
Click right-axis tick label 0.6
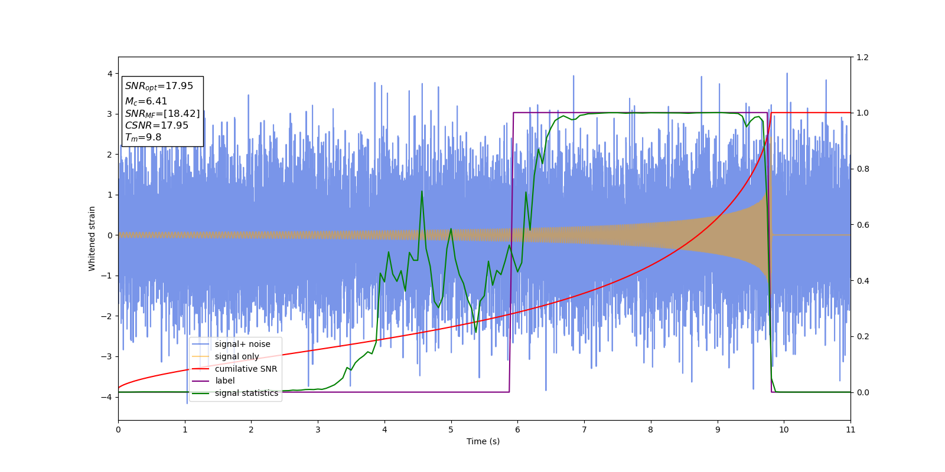coord(862,225)
